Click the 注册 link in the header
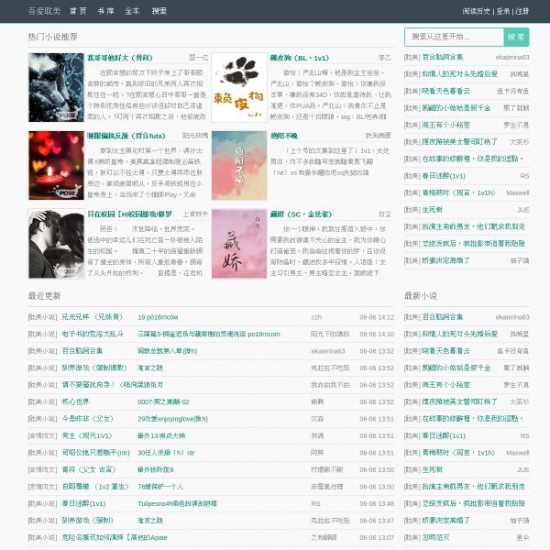The height and width of the screenshot is (550, 550). 522,11
